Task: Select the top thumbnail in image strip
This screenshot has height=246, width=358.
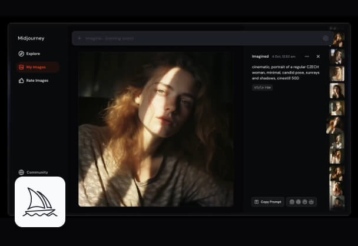Action: 337,39
